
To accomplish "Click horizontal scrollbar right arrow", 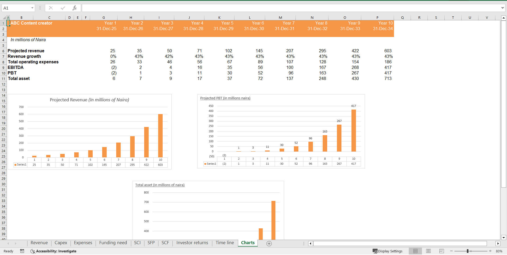I will (498, 244).
